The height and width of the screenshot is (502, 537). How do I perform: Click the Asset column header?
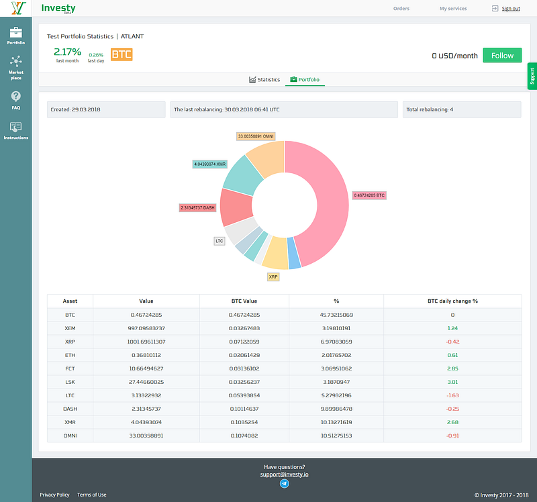[70, 301]
